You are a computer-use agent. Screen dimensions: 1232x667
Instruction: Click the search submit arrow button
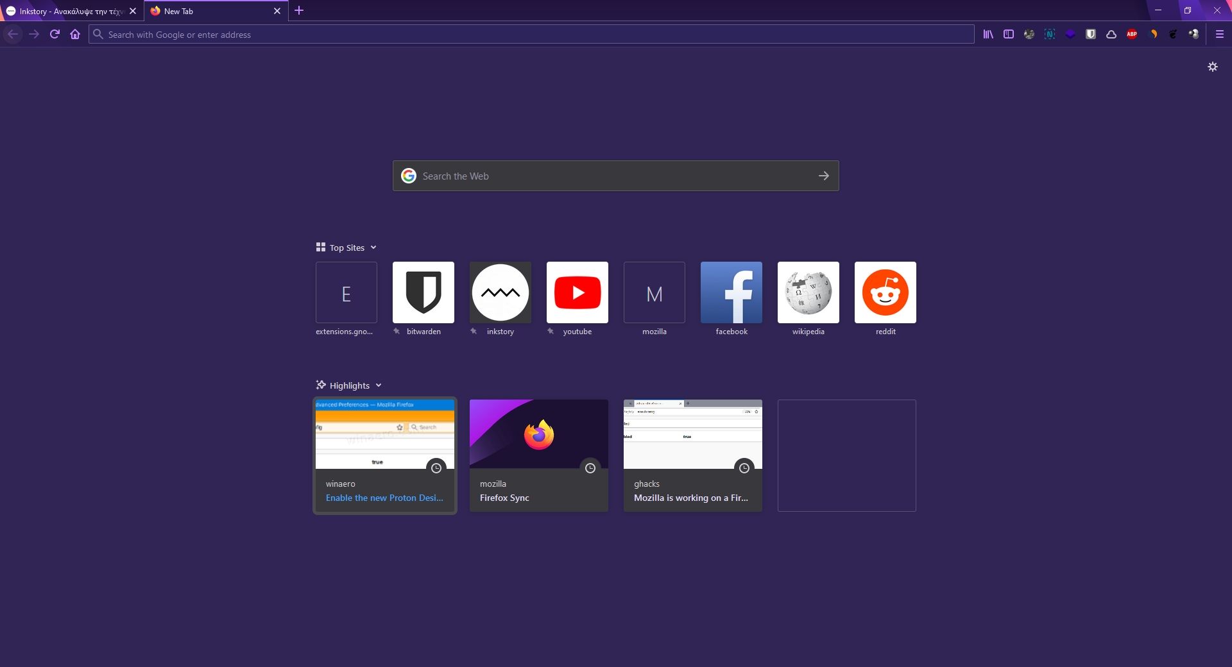(823, 176)
